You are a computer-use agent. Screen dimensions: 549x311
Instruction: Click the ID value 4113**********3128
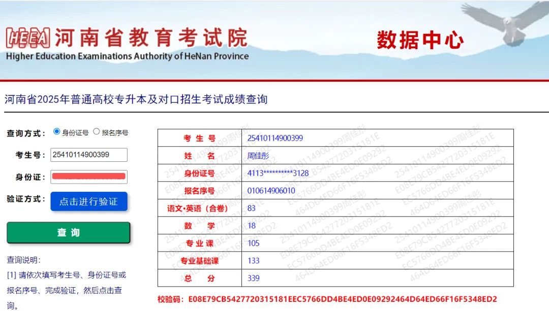pyautogui.click(x=278, y=173)
